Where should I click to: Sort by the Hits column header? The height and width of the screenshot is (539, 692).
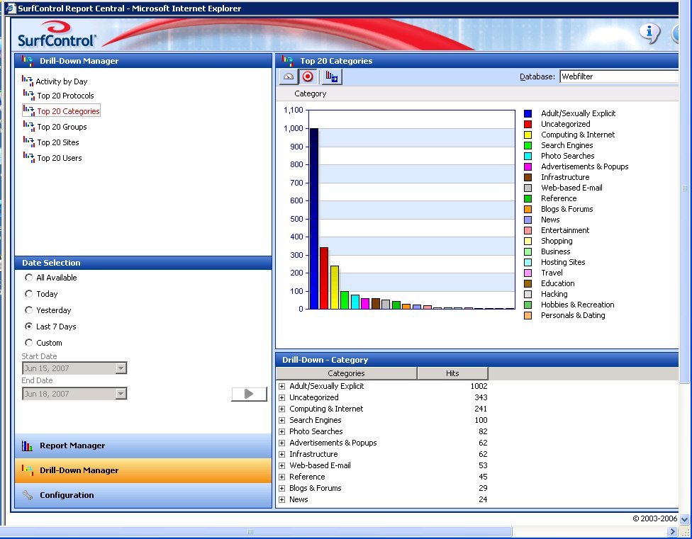click(452, 373)
